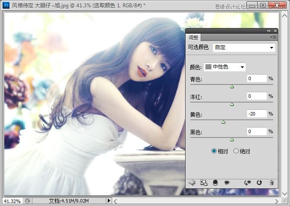
Task: Click the vertical scrollbar down arrow
Action: click(x=284, y=194)
